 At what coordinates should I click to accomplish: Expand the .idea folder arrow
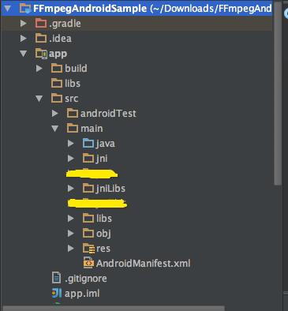[24, 39]
